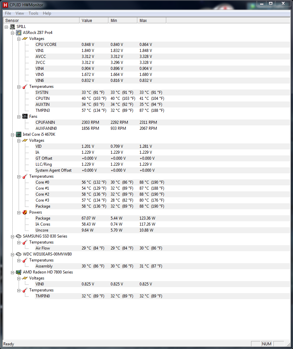Click the Value column header
This screenshot has height=349, width=293.
[94, 21]
